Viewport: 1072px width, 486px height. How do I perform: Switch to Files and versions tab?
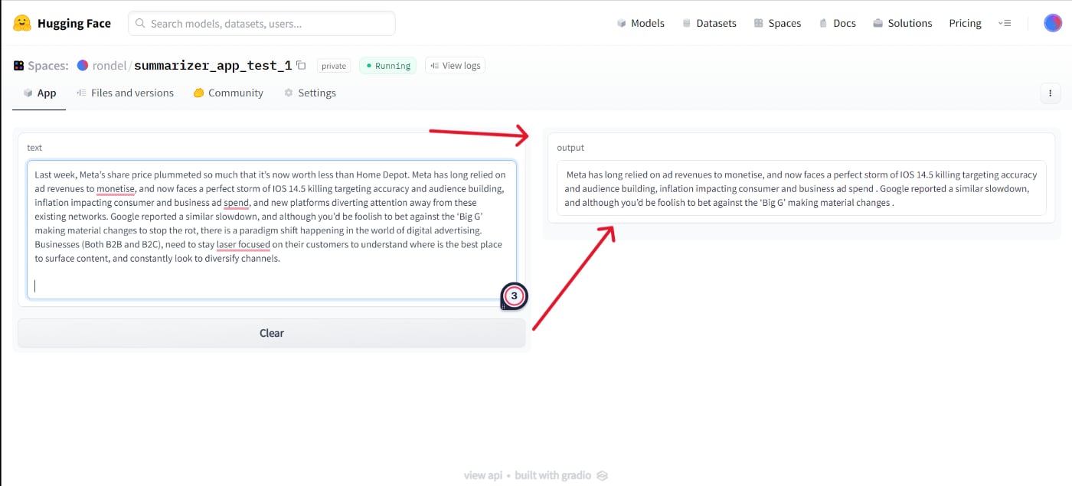click(x=125, y=93)
